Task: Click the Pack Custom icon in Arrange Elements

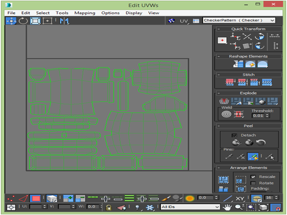Action: pyautogui.click(x=223, y=180)
